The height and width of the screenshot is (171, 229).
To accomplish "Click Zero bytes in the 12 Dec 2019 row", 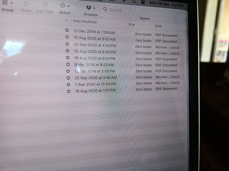I will [x=143, y=34].
